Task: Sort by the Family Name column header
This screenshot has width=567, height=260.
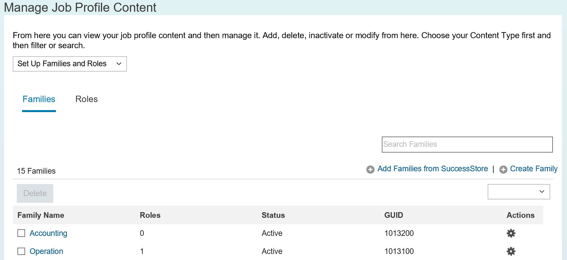Action: pos(41,215)
